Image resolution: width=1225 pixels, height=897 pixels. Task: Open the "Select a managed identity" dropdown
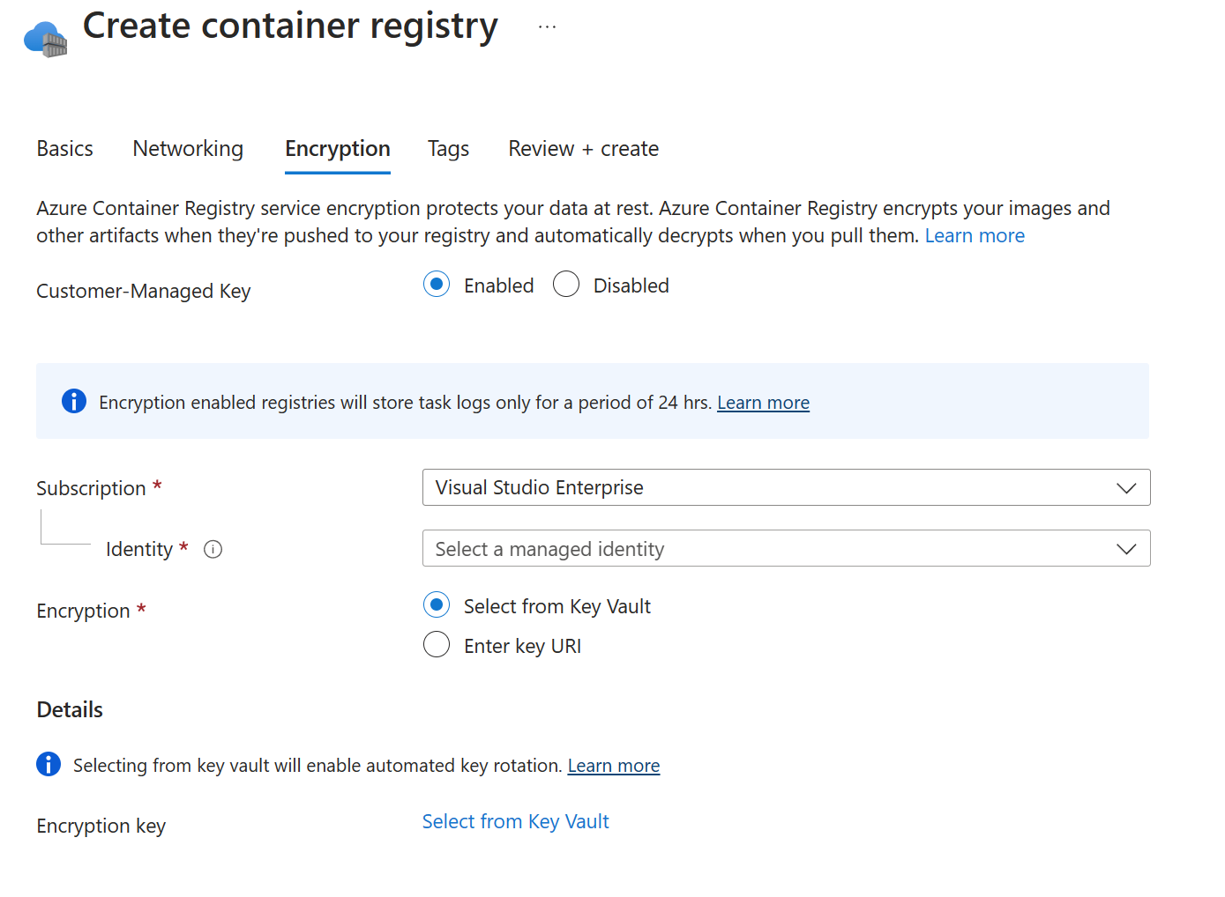[786, 548]
